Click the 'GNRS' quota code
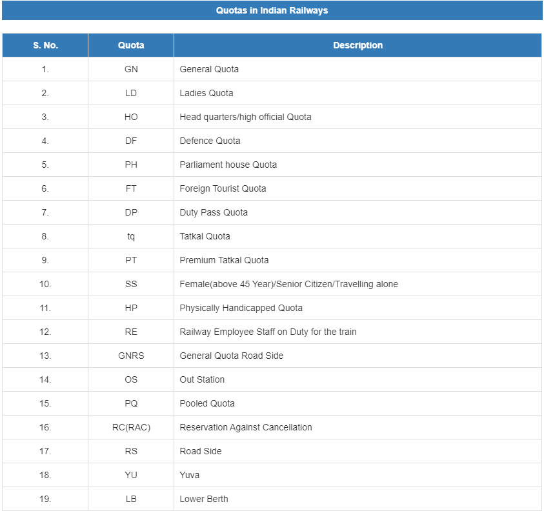The image size is (544, 513). pos(131,356)
